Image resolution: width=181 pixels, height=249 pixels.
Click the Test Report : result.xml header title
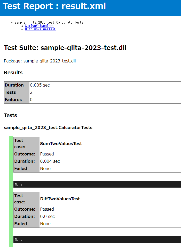coord(54,6)
